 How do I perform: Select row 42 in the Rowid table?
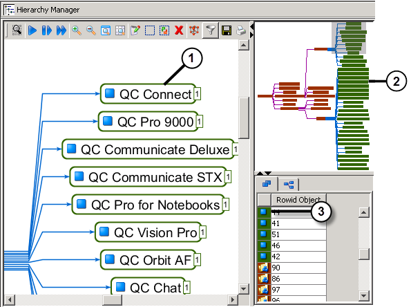click(x=291, y=257)
